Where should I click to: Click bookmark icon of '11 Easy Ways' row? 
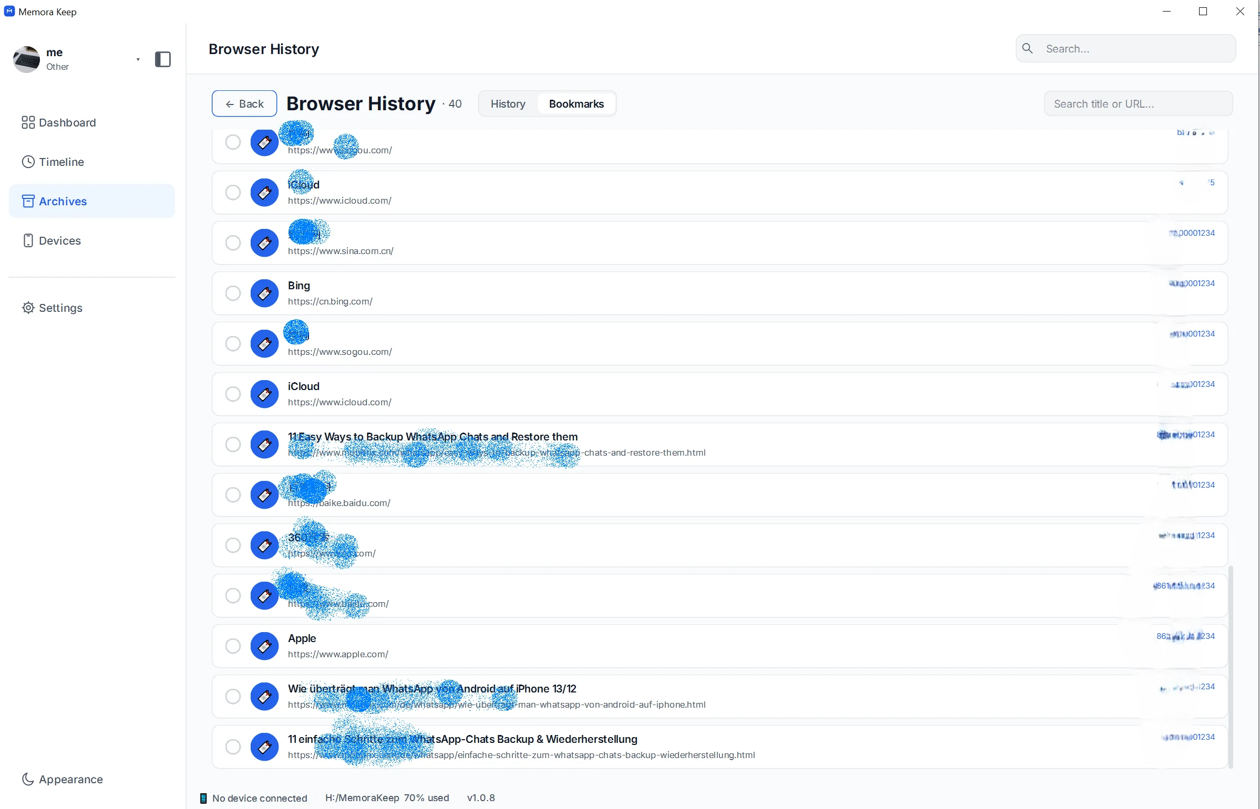tap(264, 445)
